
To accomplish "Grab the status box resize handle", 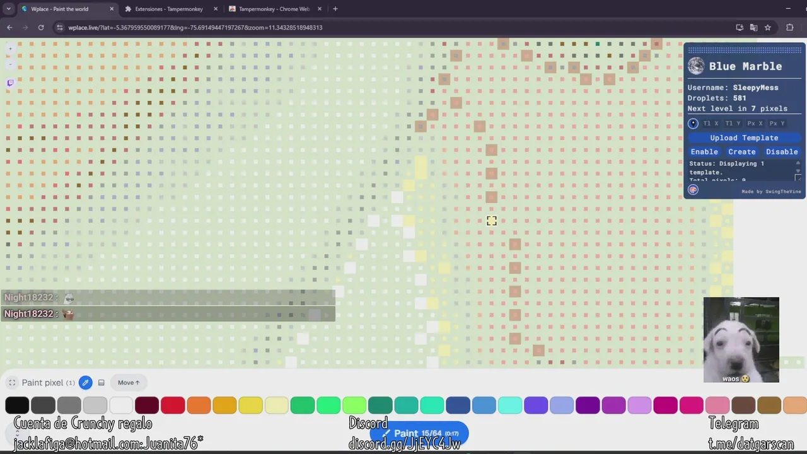I will 798,178.
